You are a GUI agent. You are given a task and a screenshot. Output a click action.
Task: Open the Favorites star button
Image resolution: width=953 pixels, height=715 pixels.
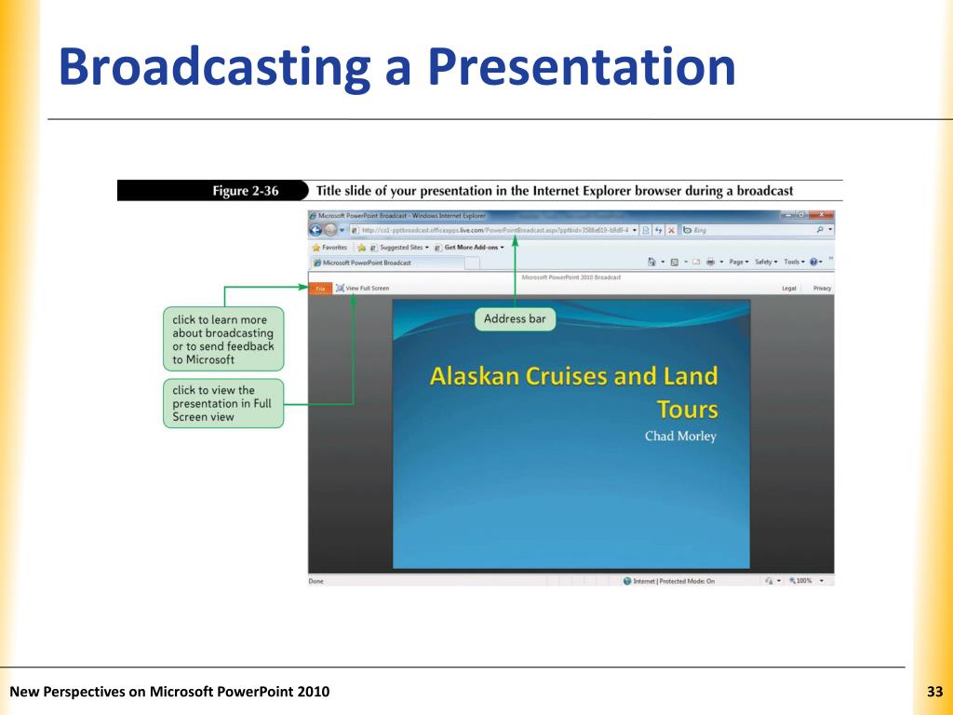pos(329,248)
